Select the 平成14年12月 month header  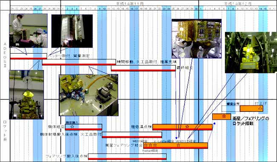tap(238, 3)
